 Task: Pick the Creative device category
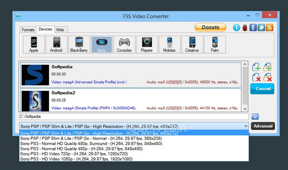pos(192,45)
